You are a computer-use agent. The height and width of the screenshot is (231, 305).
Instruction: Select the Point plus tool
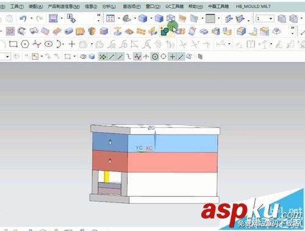point(72,44)
